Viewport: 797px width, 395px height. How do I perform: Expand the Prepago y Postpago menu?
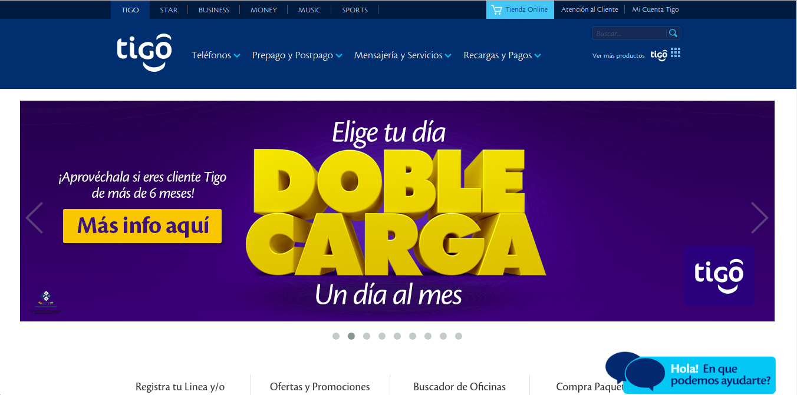(297, 55)
